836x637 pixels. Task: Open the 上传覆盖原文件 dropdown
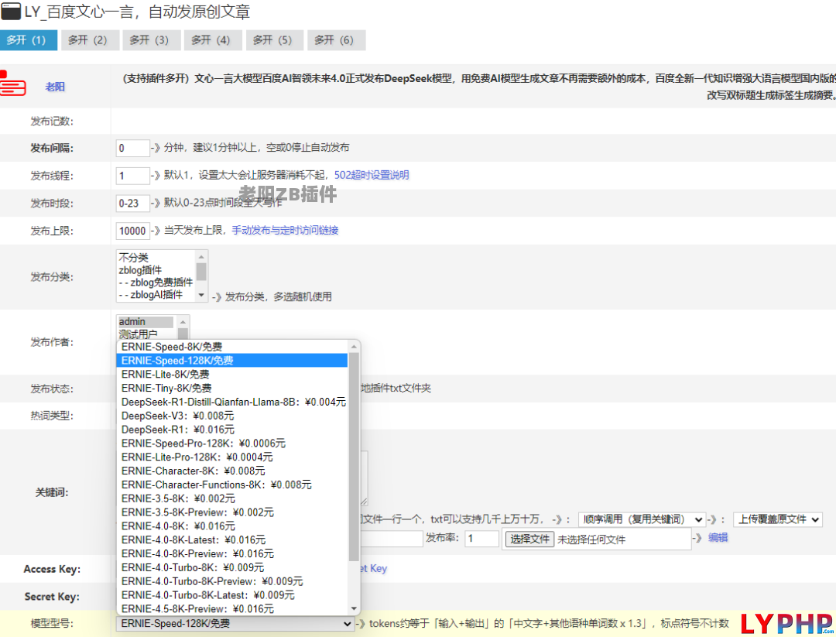click(x=778, y=519)
